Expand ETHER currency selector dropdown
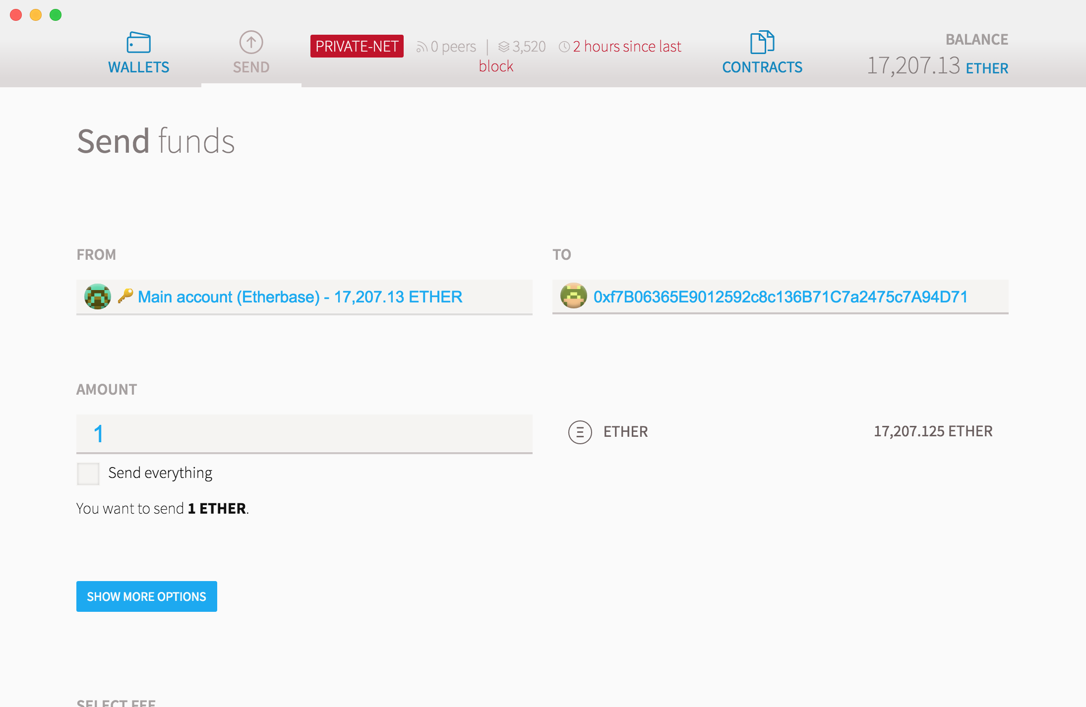This screenshot has height=707, width=1086. point(604,431)
